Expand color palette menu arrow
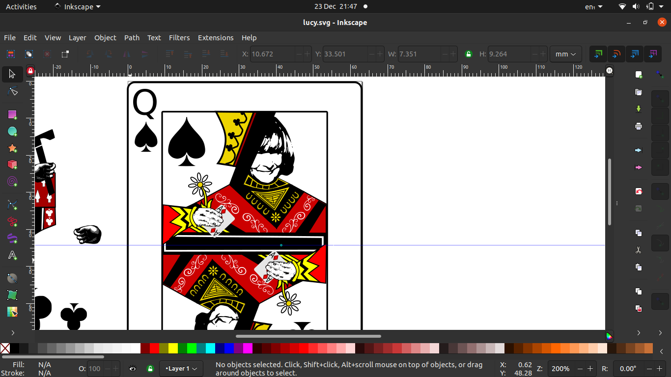The height and width of the screenshot is (377, 671). pyautogui.click(x=662, y=351)
